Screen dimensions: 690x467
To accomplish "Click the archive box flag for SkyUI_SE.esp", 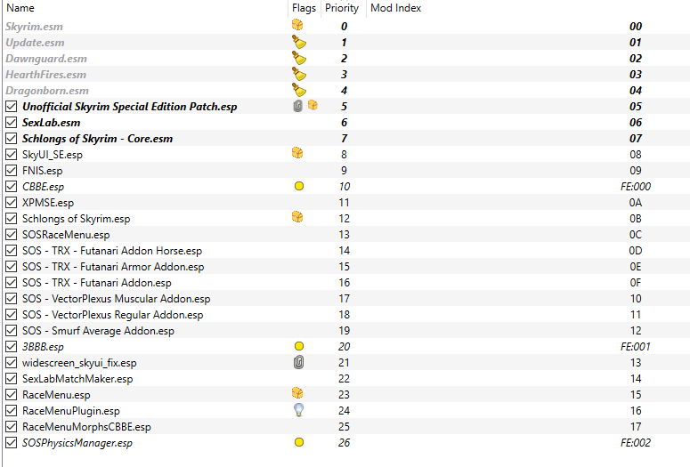I will [297, 153].
